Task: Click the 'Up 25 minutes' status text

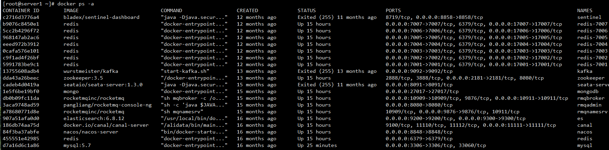Action: [x=317, y=145]
